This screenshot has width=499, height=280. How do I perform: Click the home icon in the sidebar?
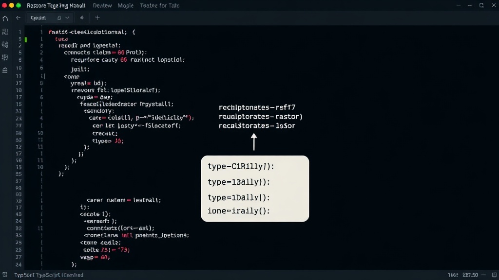tap(5, 18)
